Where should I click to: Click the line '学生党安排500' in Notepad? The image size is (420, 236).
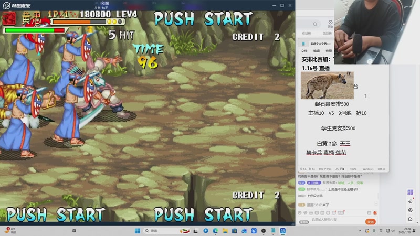pos(338,128)
